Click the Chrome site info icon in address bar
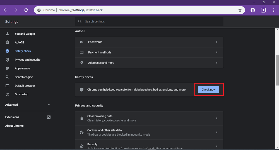279x150 pixels. 39,10
